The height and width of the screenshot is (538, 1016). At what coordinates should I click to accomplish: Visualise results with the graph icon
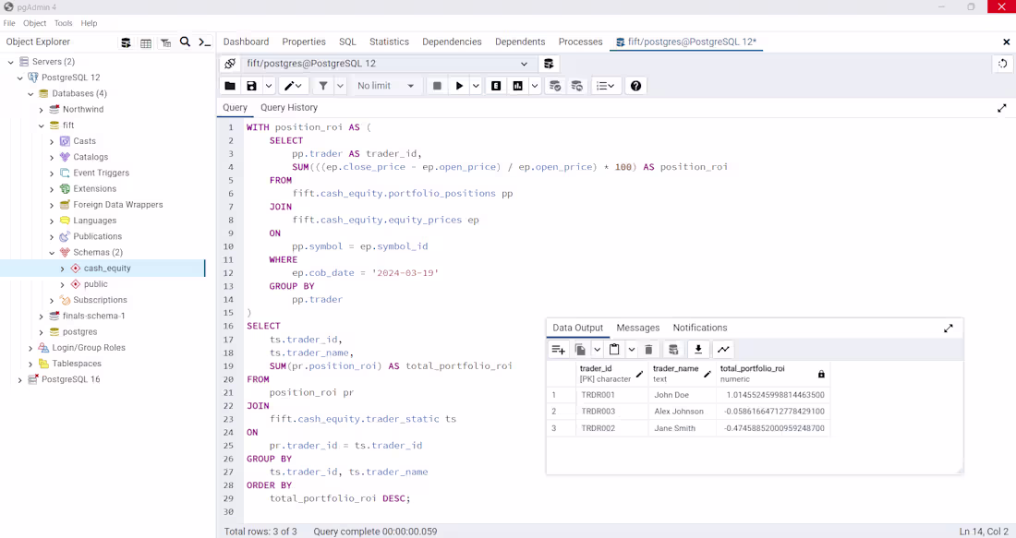(724, 349)
